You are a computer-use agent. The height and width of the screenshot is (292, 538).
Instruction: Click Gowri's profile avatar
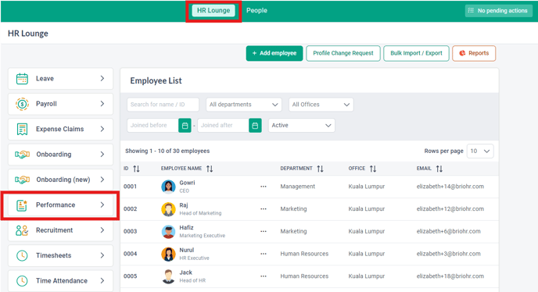pos(168,187)
